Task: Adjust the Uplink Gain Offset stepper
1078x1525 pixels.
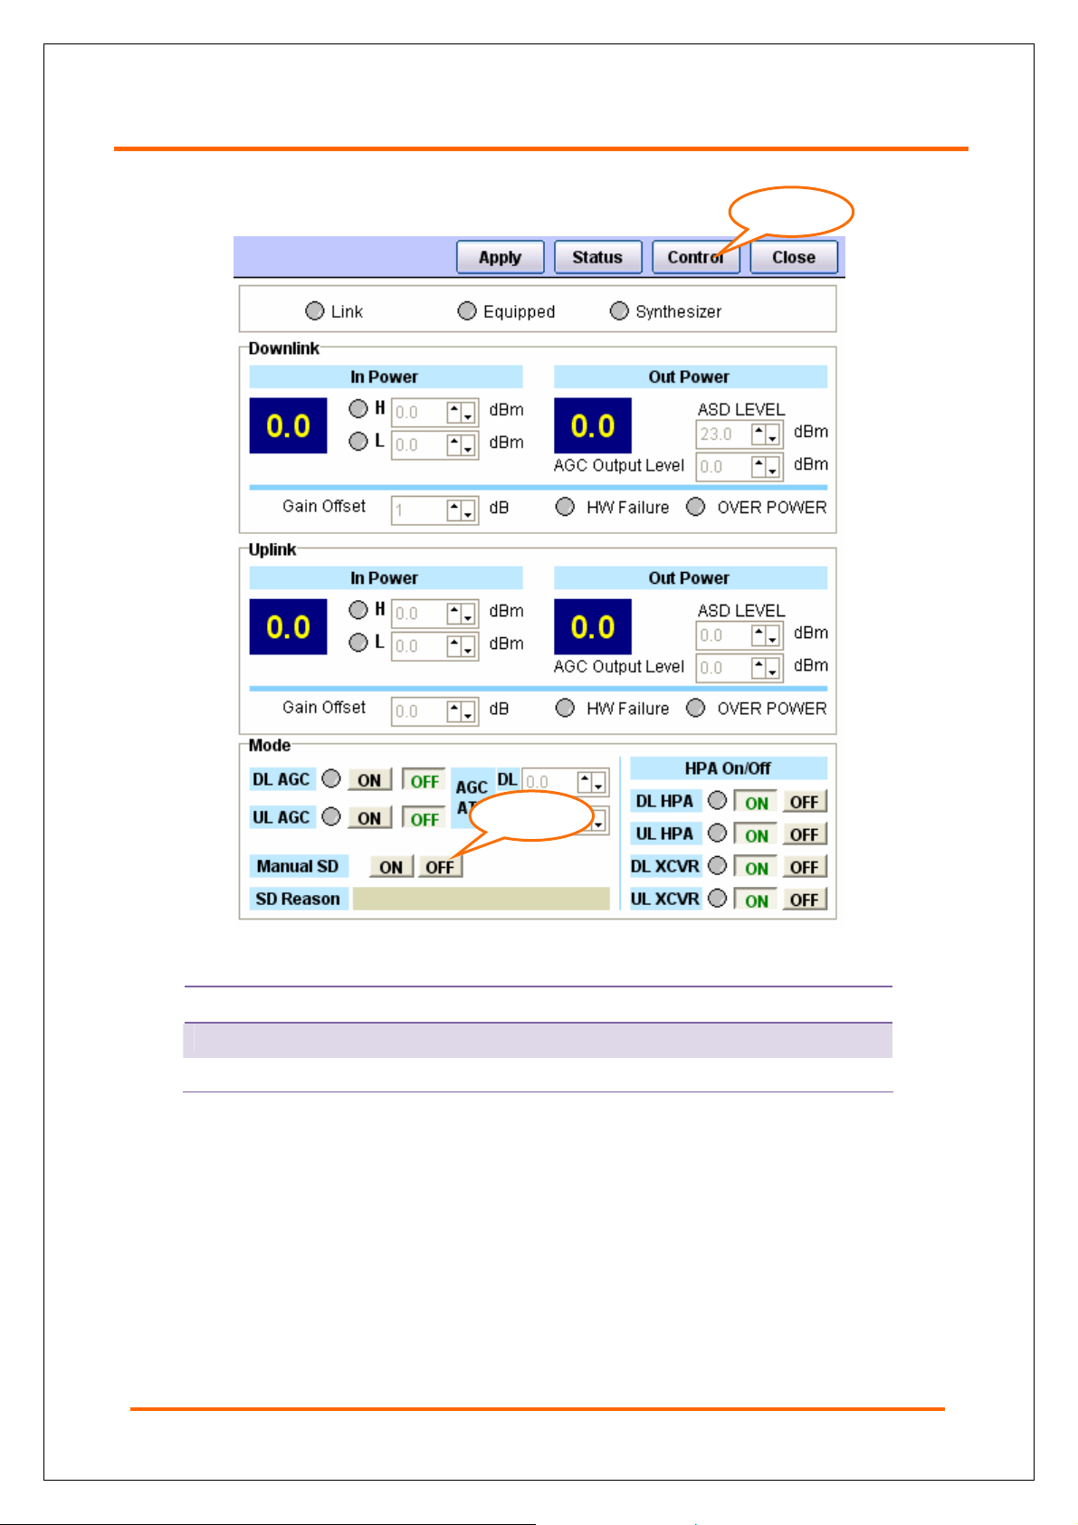Action: [x=462, y=711]
